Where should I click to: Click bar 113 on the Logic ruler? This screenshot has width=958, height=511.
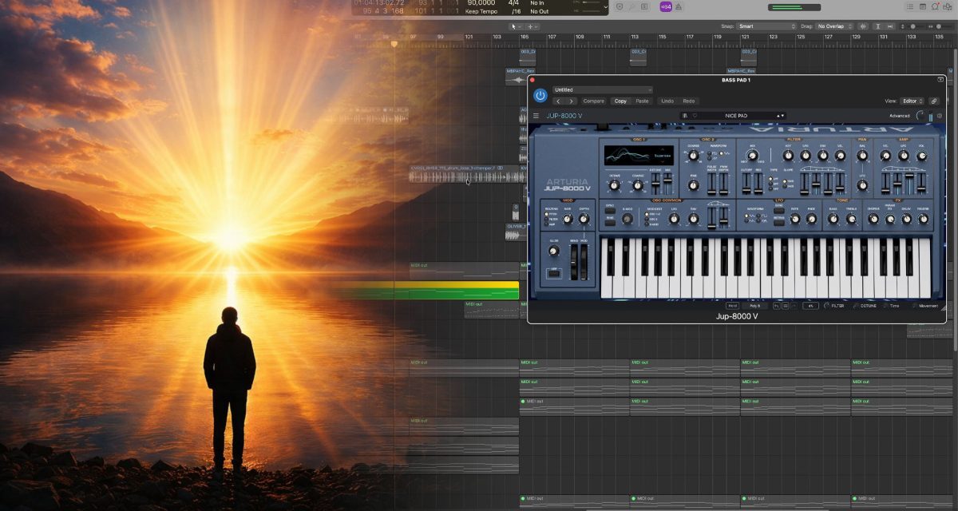tap(635, 37)
